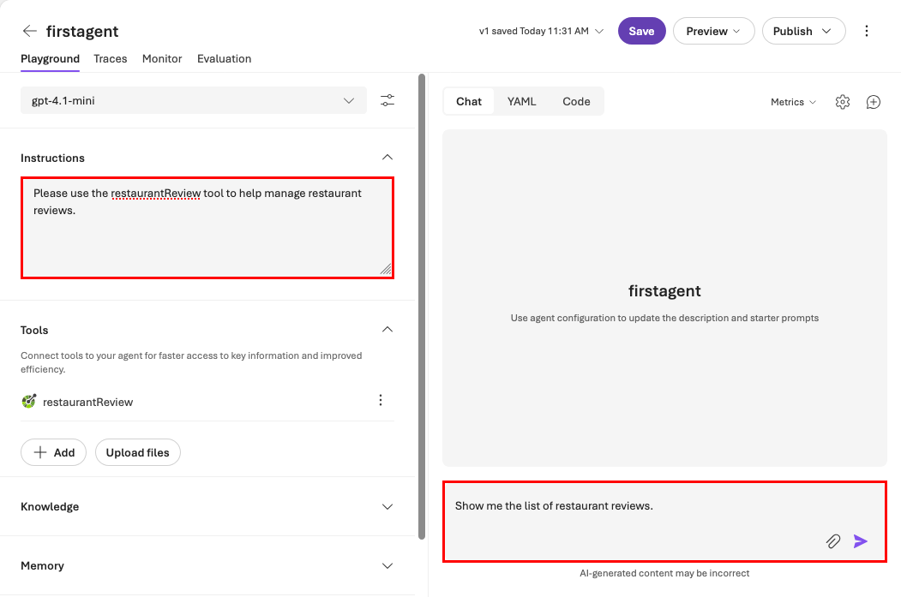Attach a file using the paperclip icon
Viewport: 901px width, 597px height.
click(x=832, y=541)
